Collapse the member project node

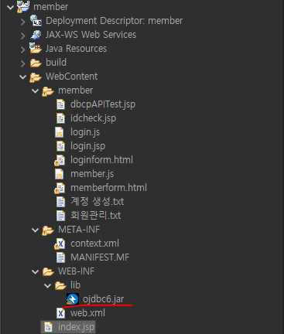pyautogui.click(x=11, y=7)
